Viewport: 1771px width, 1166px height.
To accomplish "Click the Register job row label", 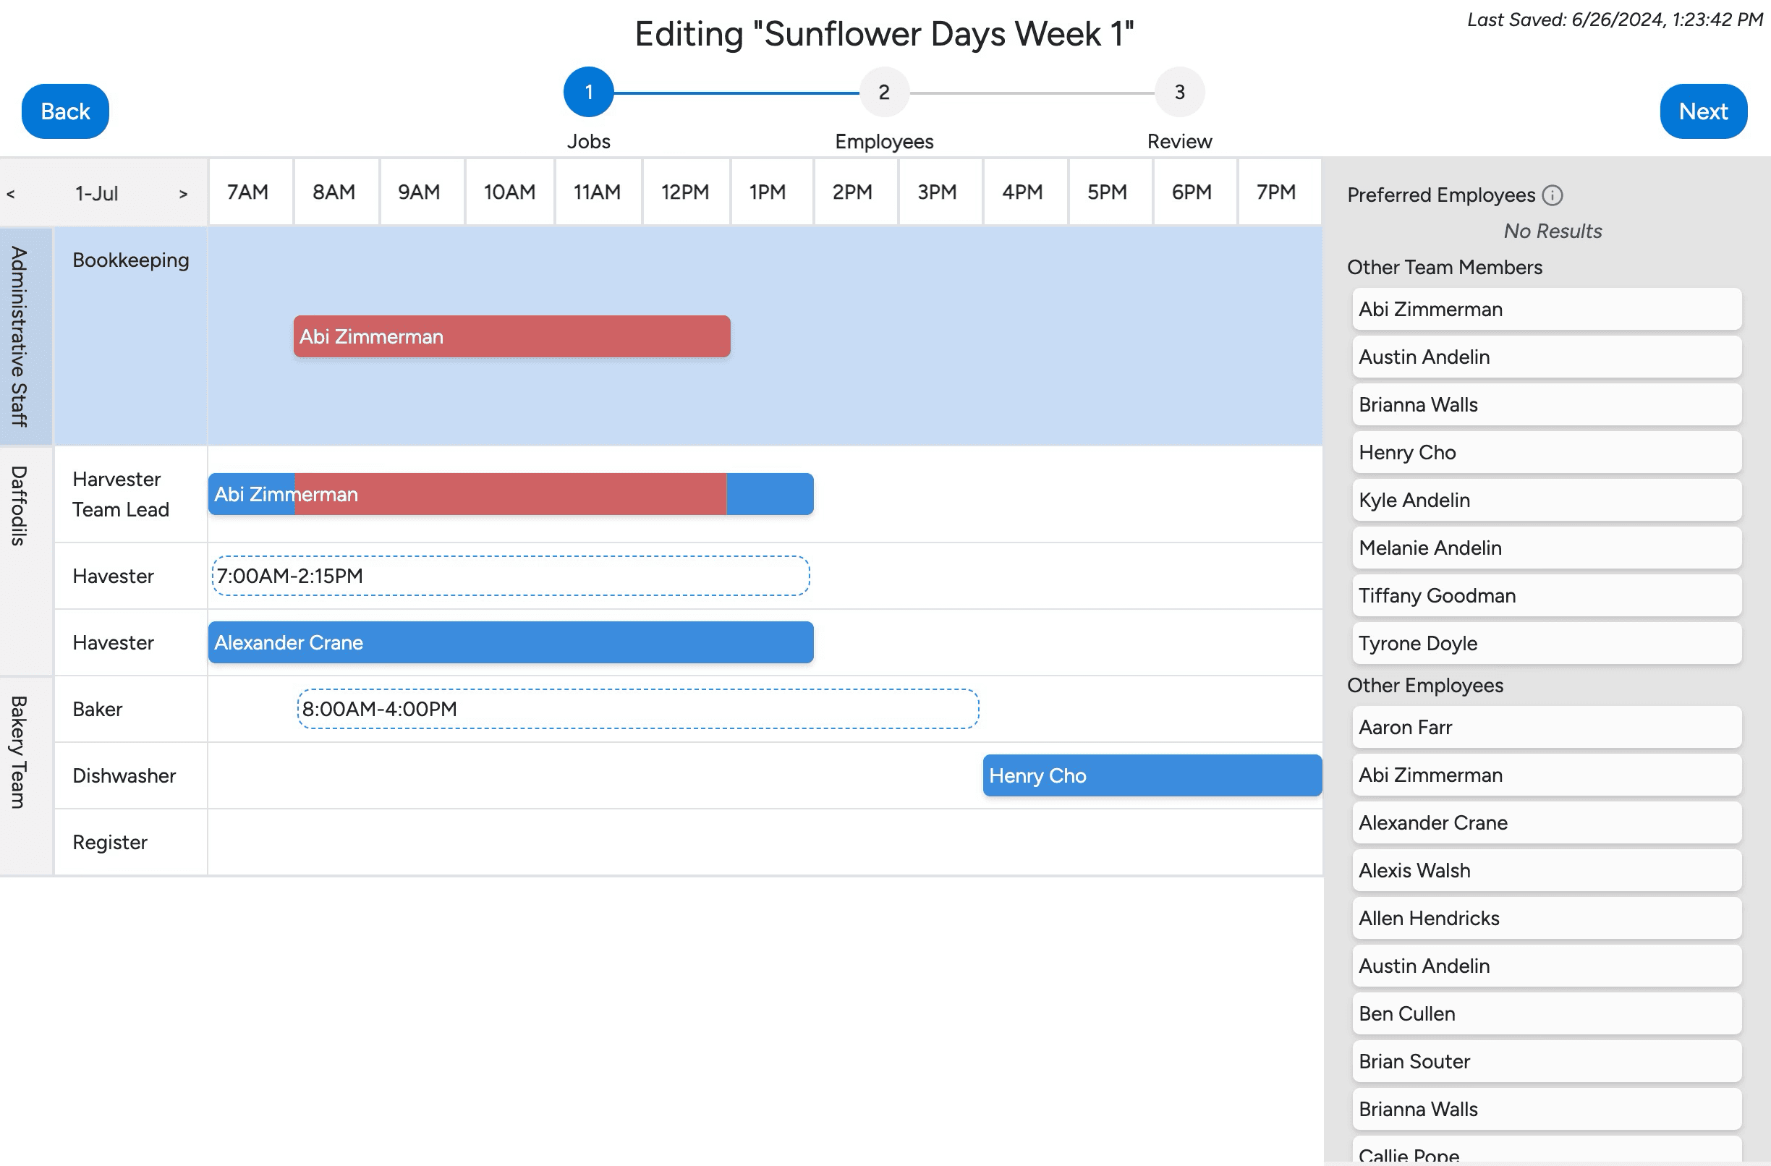I will (x=110, y=843).
